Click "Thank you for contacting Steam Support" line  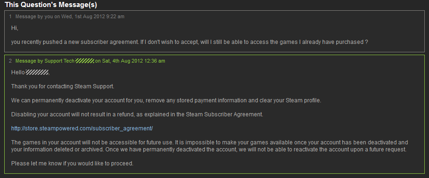(x=63, y=86)
